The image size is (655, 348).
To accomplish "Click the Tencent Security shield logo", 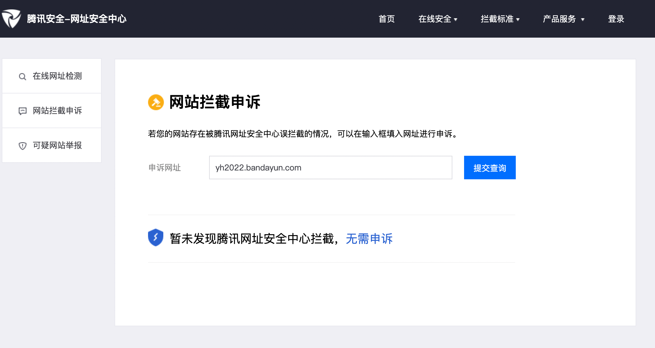I will pyautogui.click(x=11, y=19).
